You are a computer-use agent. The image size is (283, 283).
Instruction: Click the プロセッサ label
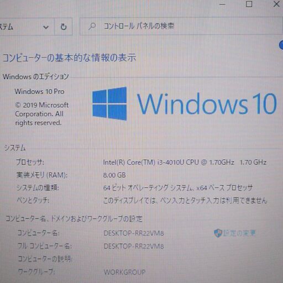30,162
